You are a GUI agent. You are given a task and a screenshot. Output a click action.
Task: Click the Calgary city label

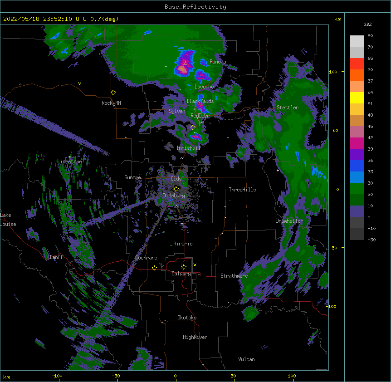181,274
